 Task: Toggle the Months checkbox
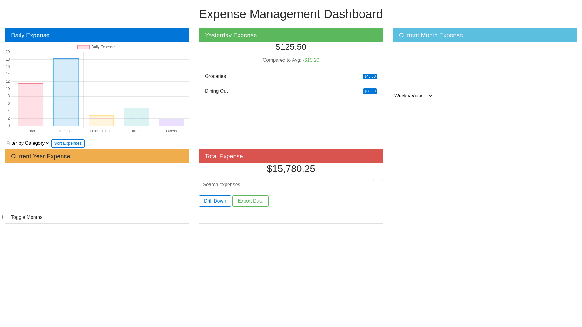tap(1, 217)
